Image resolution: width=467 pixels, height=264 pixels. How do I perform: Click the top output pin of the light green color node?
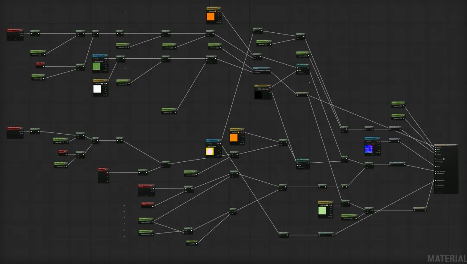click(x=332, y=205)
